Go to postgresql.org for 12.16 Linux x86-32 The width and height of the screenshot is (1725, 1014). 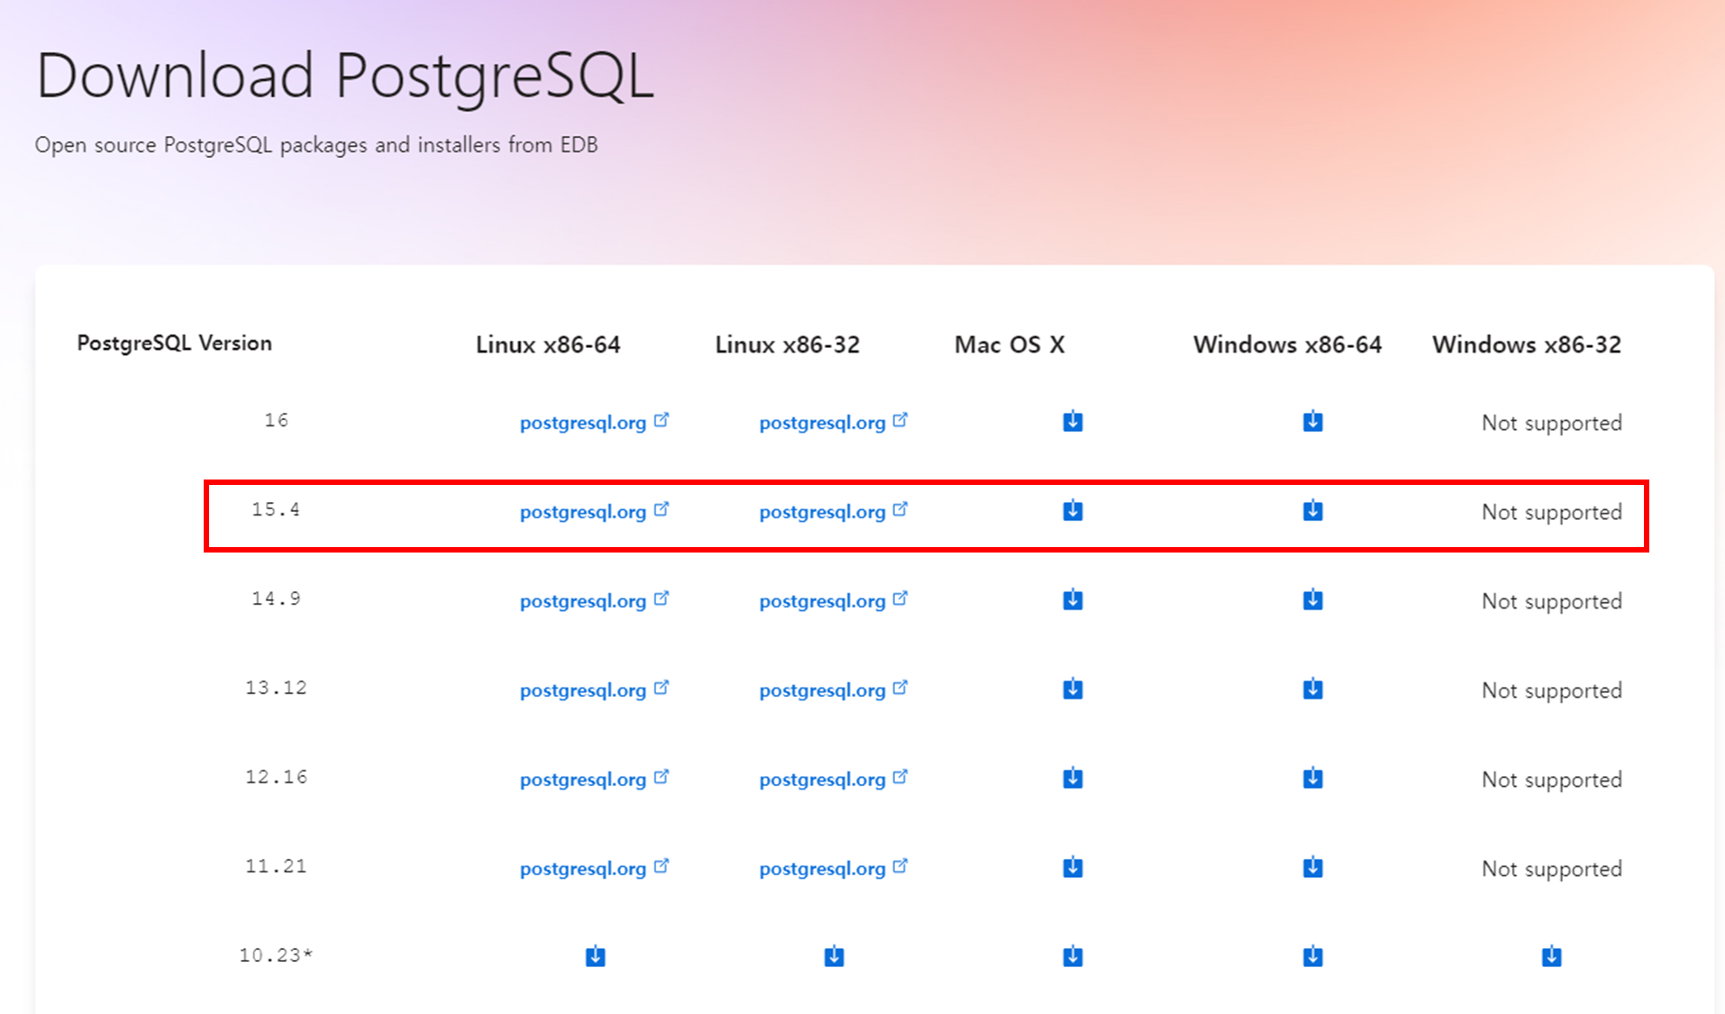[x=833, y=779]
